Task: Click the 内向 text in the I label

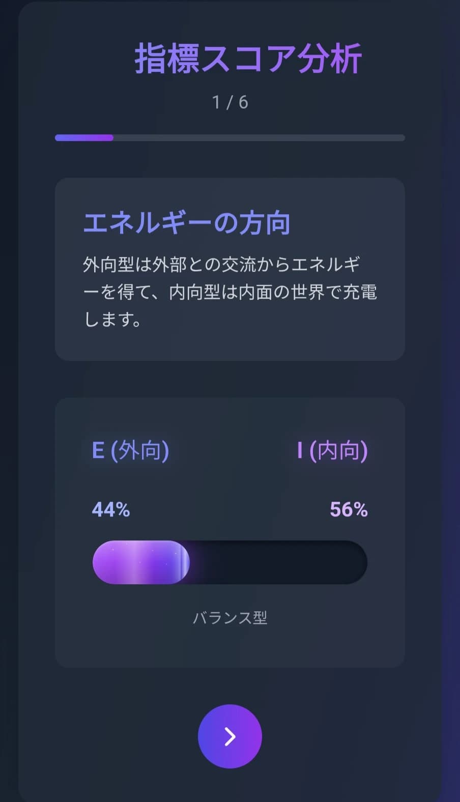Action: [338, 450]
